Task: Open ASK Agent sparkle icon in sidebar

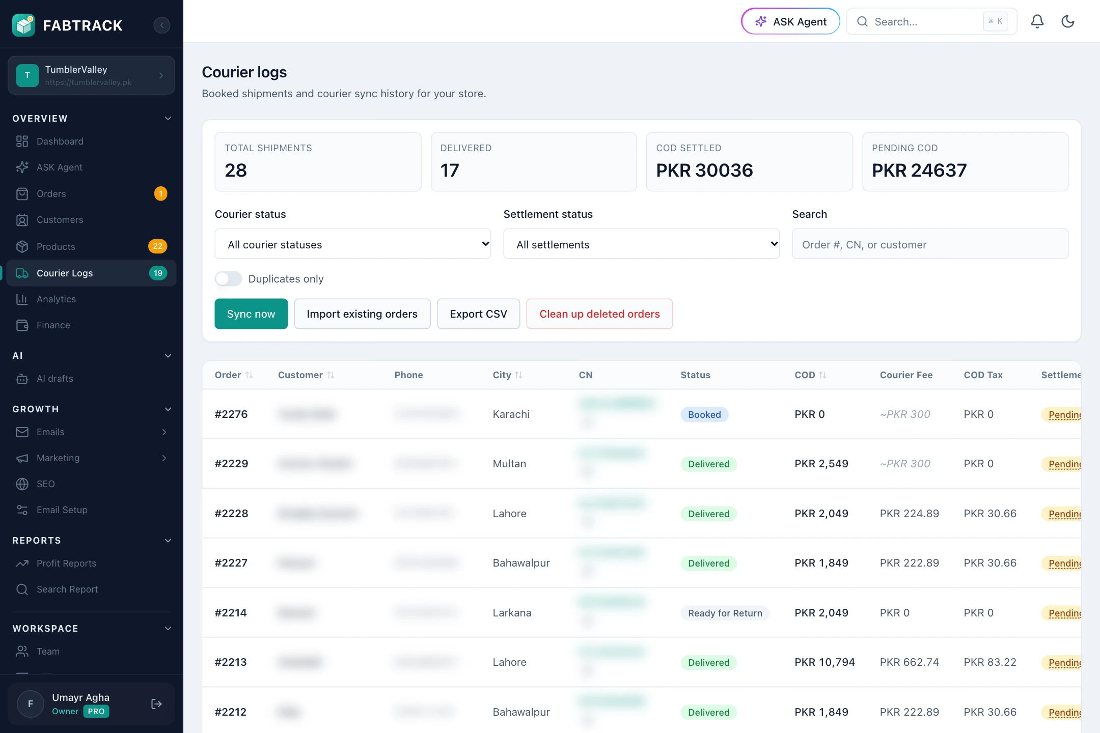Action: 22,167
